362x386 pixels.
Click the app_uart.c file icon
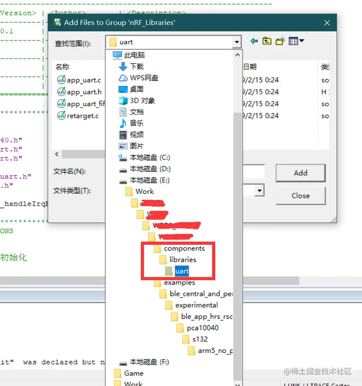click(61, 80)
